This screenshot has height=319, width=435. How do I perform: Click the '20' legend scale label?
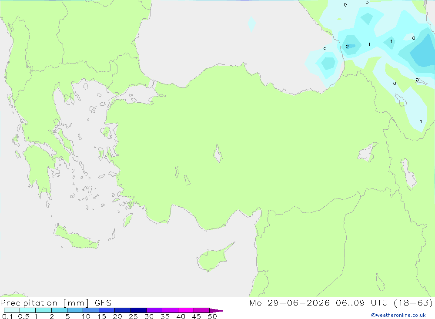pyautogui.click(x=117, y=316)
